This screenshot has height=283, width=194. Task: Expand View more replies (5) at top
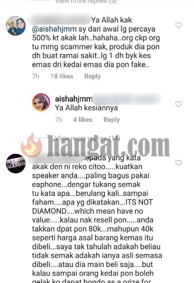point(86,1)
